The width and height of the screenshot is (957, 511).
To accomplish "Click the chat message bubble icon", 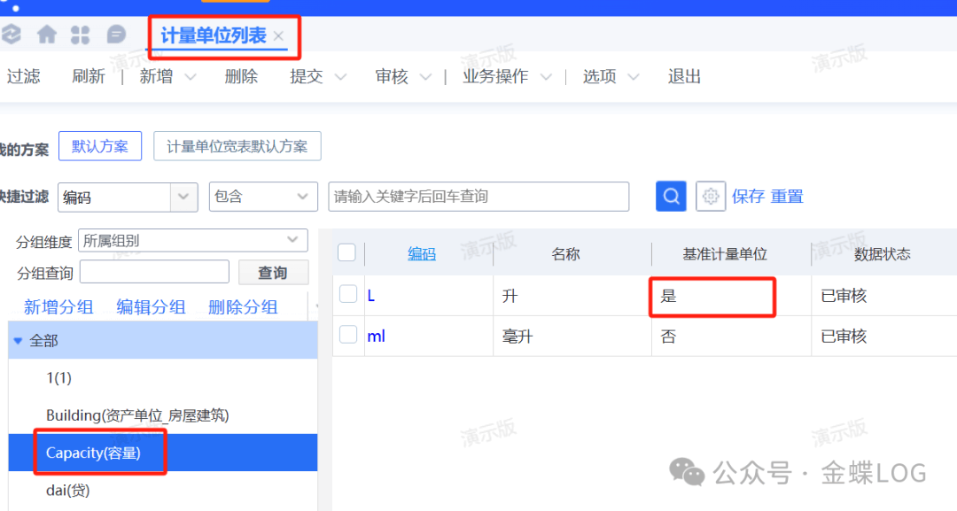I will tap(116, 35).
